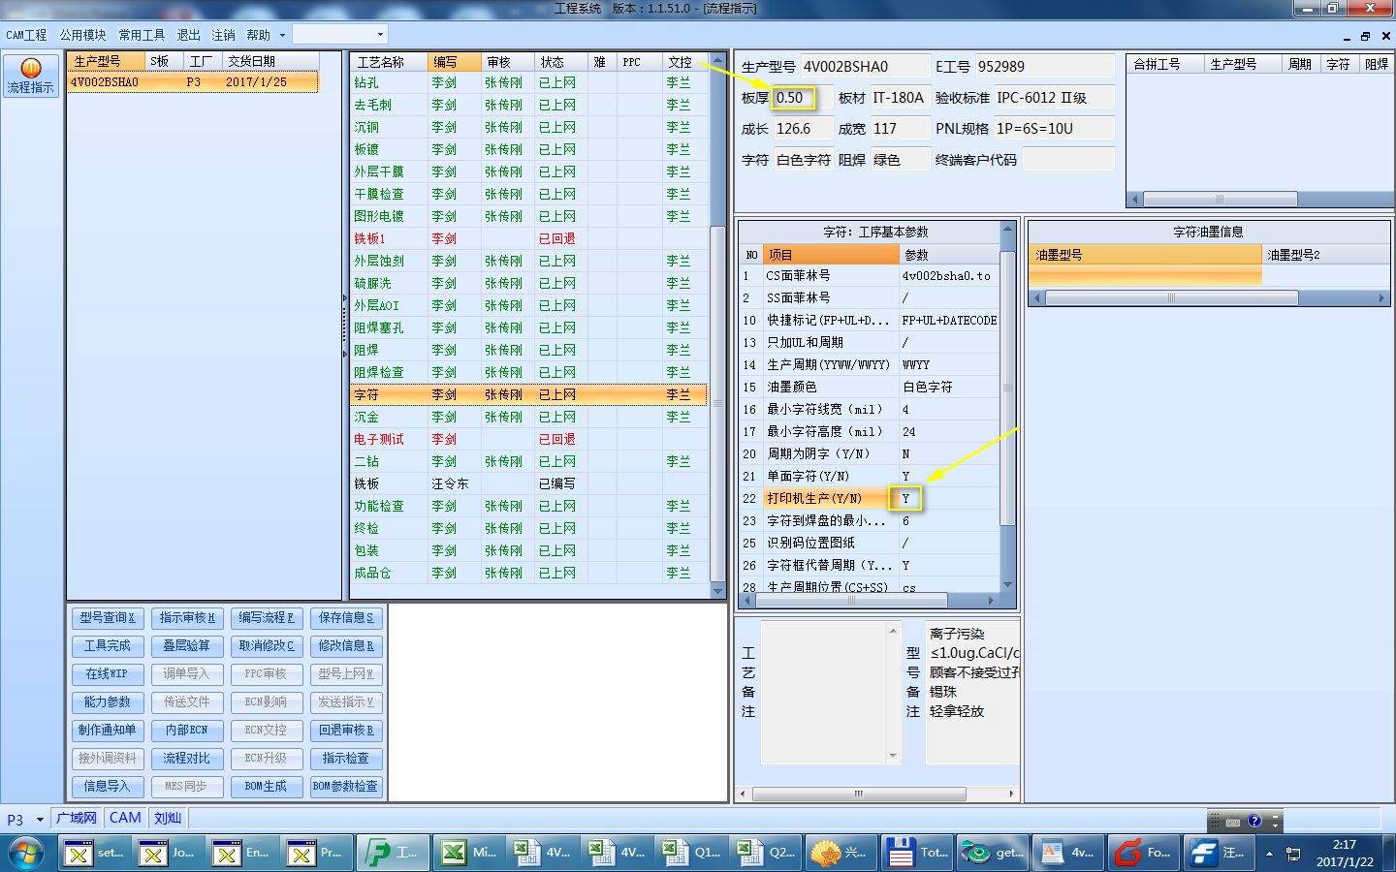Open the Mi... Excel taskbar item
The height and width of the screenshot is (872, 1396).
[469, 853]
